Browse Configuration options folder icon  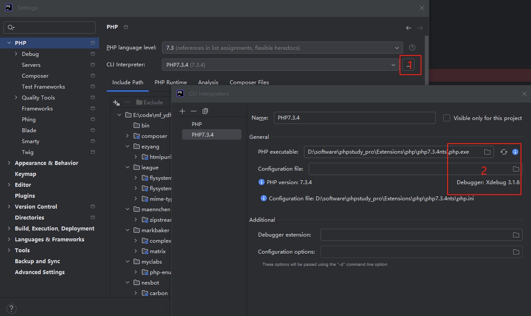[516, 252]
